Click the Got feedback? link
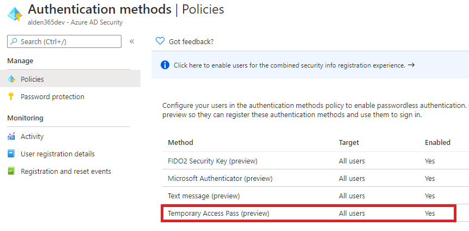 coord(191,41)
